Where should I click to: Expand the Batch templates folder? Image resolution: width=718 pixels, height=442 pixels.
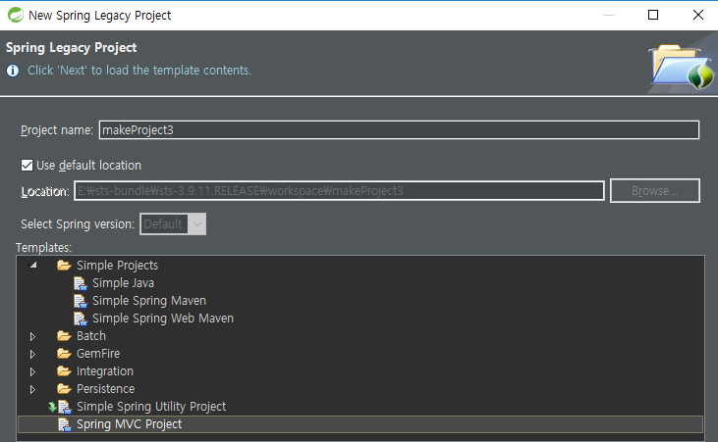pos(32,336)
